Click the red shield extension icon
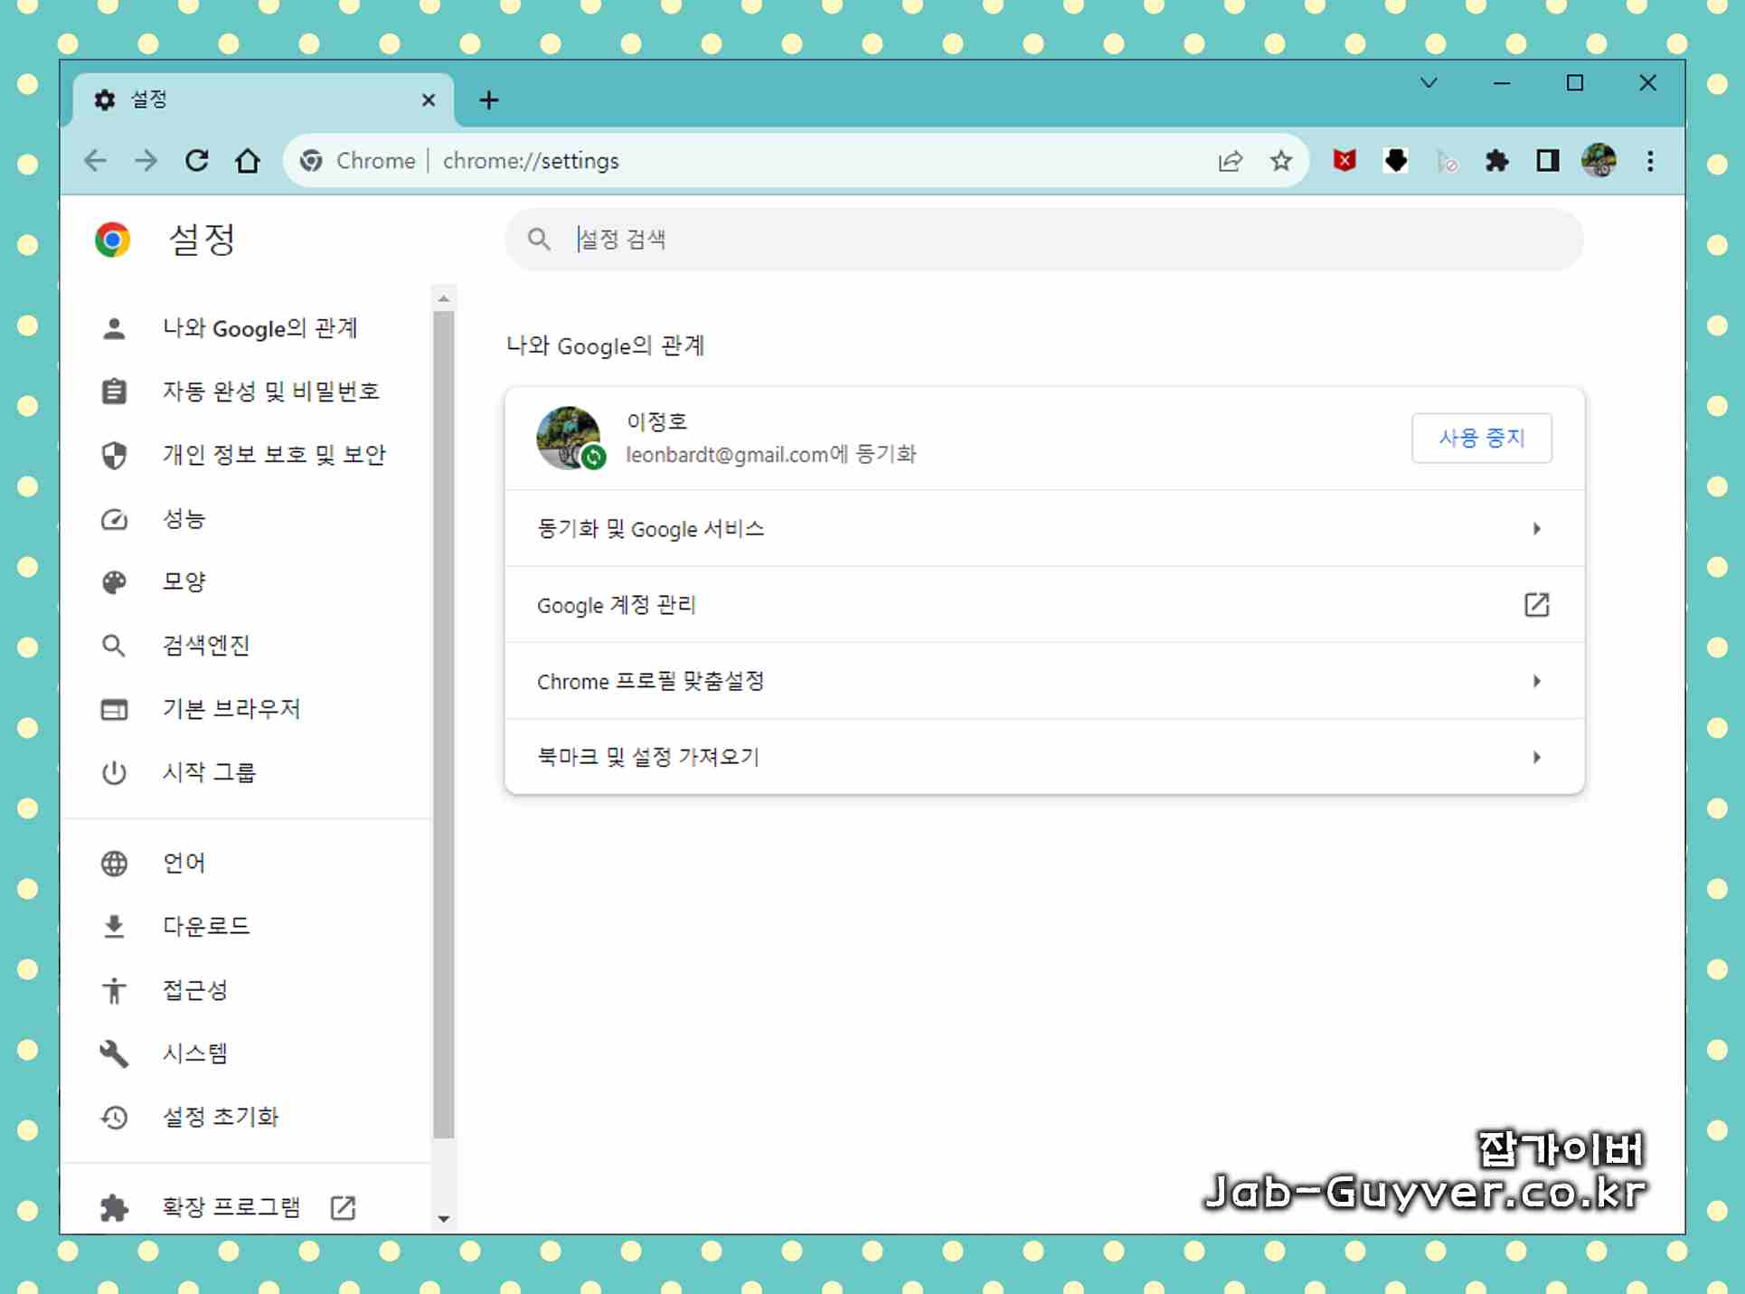Image resolution: width=1745 pixels, height=1294 pixels. [x=1344, y=161]
